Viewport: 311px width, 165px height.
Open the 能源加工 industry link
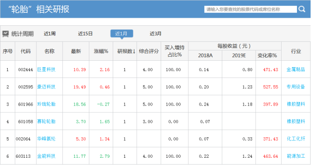(296, 156)
